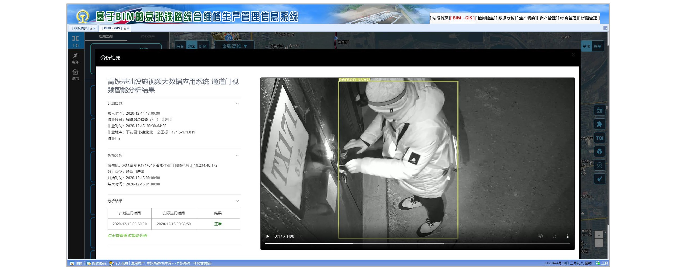The image size is (678, 271).
Task: Collapse the 智能分析 section
Action: [237, 156]
